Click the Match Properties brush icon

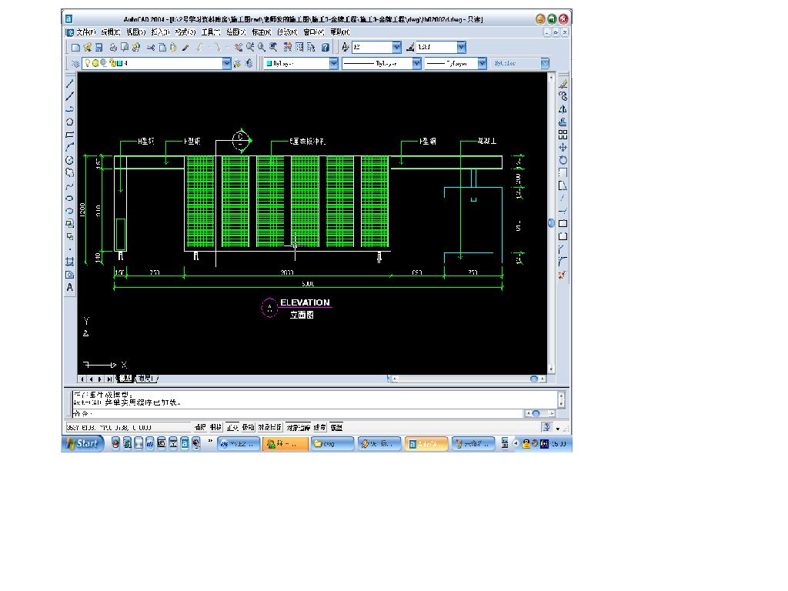185,47
